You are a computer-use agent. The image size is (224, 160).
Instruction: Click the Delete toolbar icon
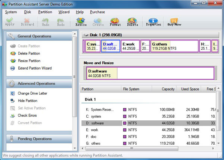click(133, 22)
